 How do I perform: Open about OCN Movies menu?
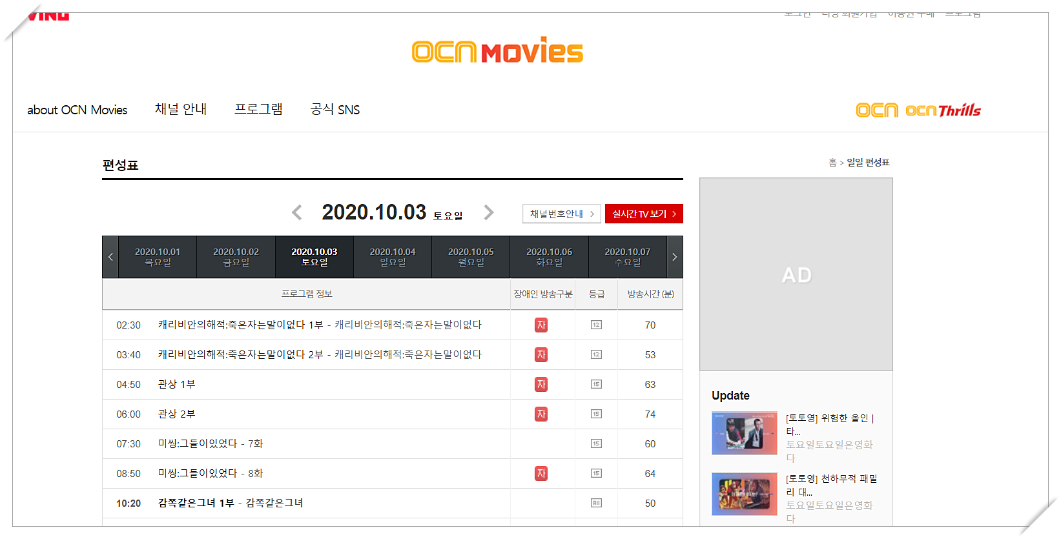(x=77, y=110)
